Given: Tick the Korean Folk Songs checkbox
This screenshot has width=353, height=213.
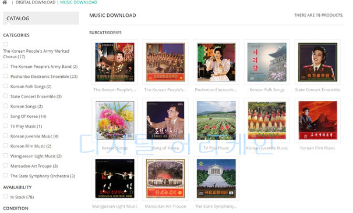Looking at the screenshot, I should pyautogui.click(x=6, y=86).
